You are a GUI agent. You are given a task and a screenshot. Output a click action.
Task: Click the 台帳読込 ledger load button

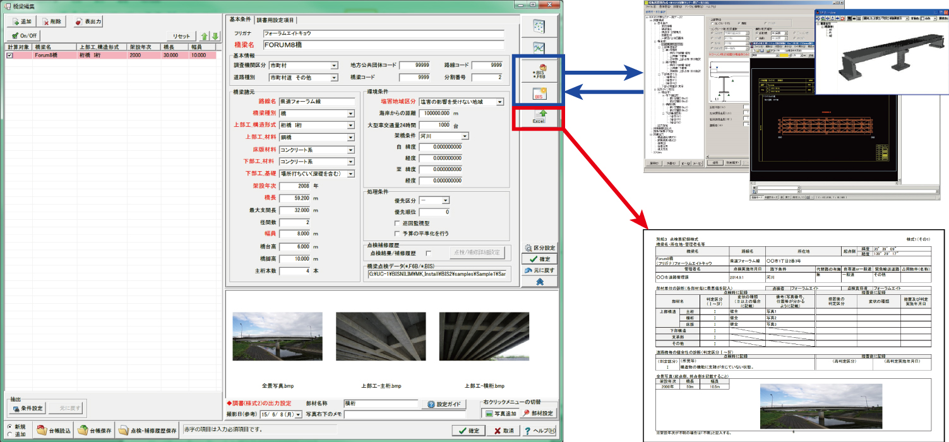54,431
